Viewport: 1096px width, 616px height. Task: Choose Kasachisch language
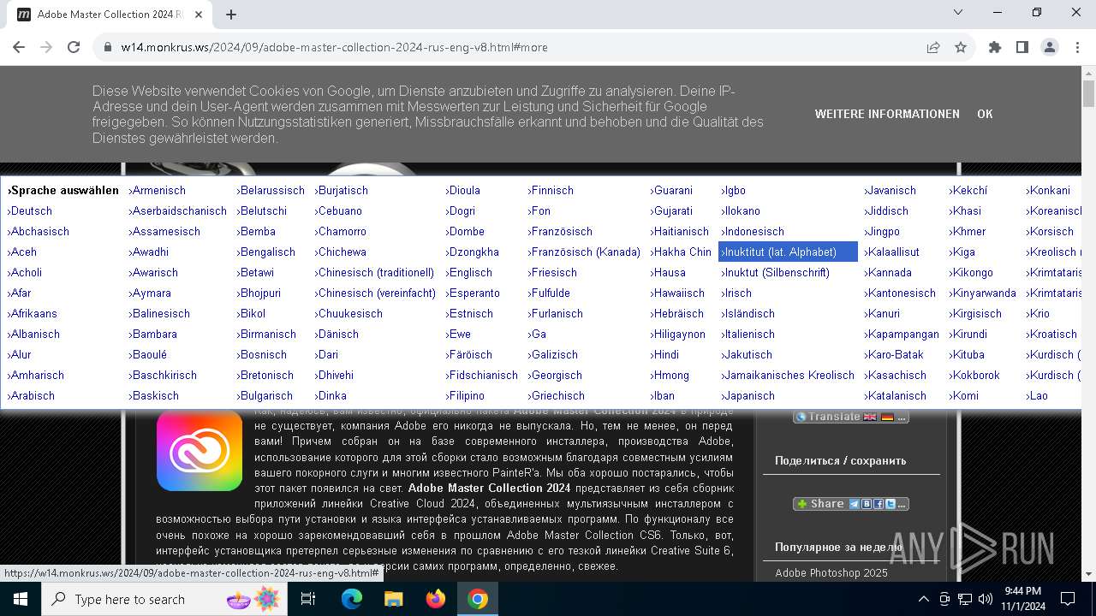click(x=896, y=375)
